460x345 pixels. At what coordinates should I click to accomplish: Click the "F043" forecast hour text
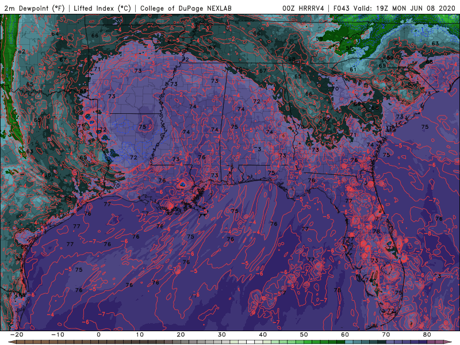(342, 8)
